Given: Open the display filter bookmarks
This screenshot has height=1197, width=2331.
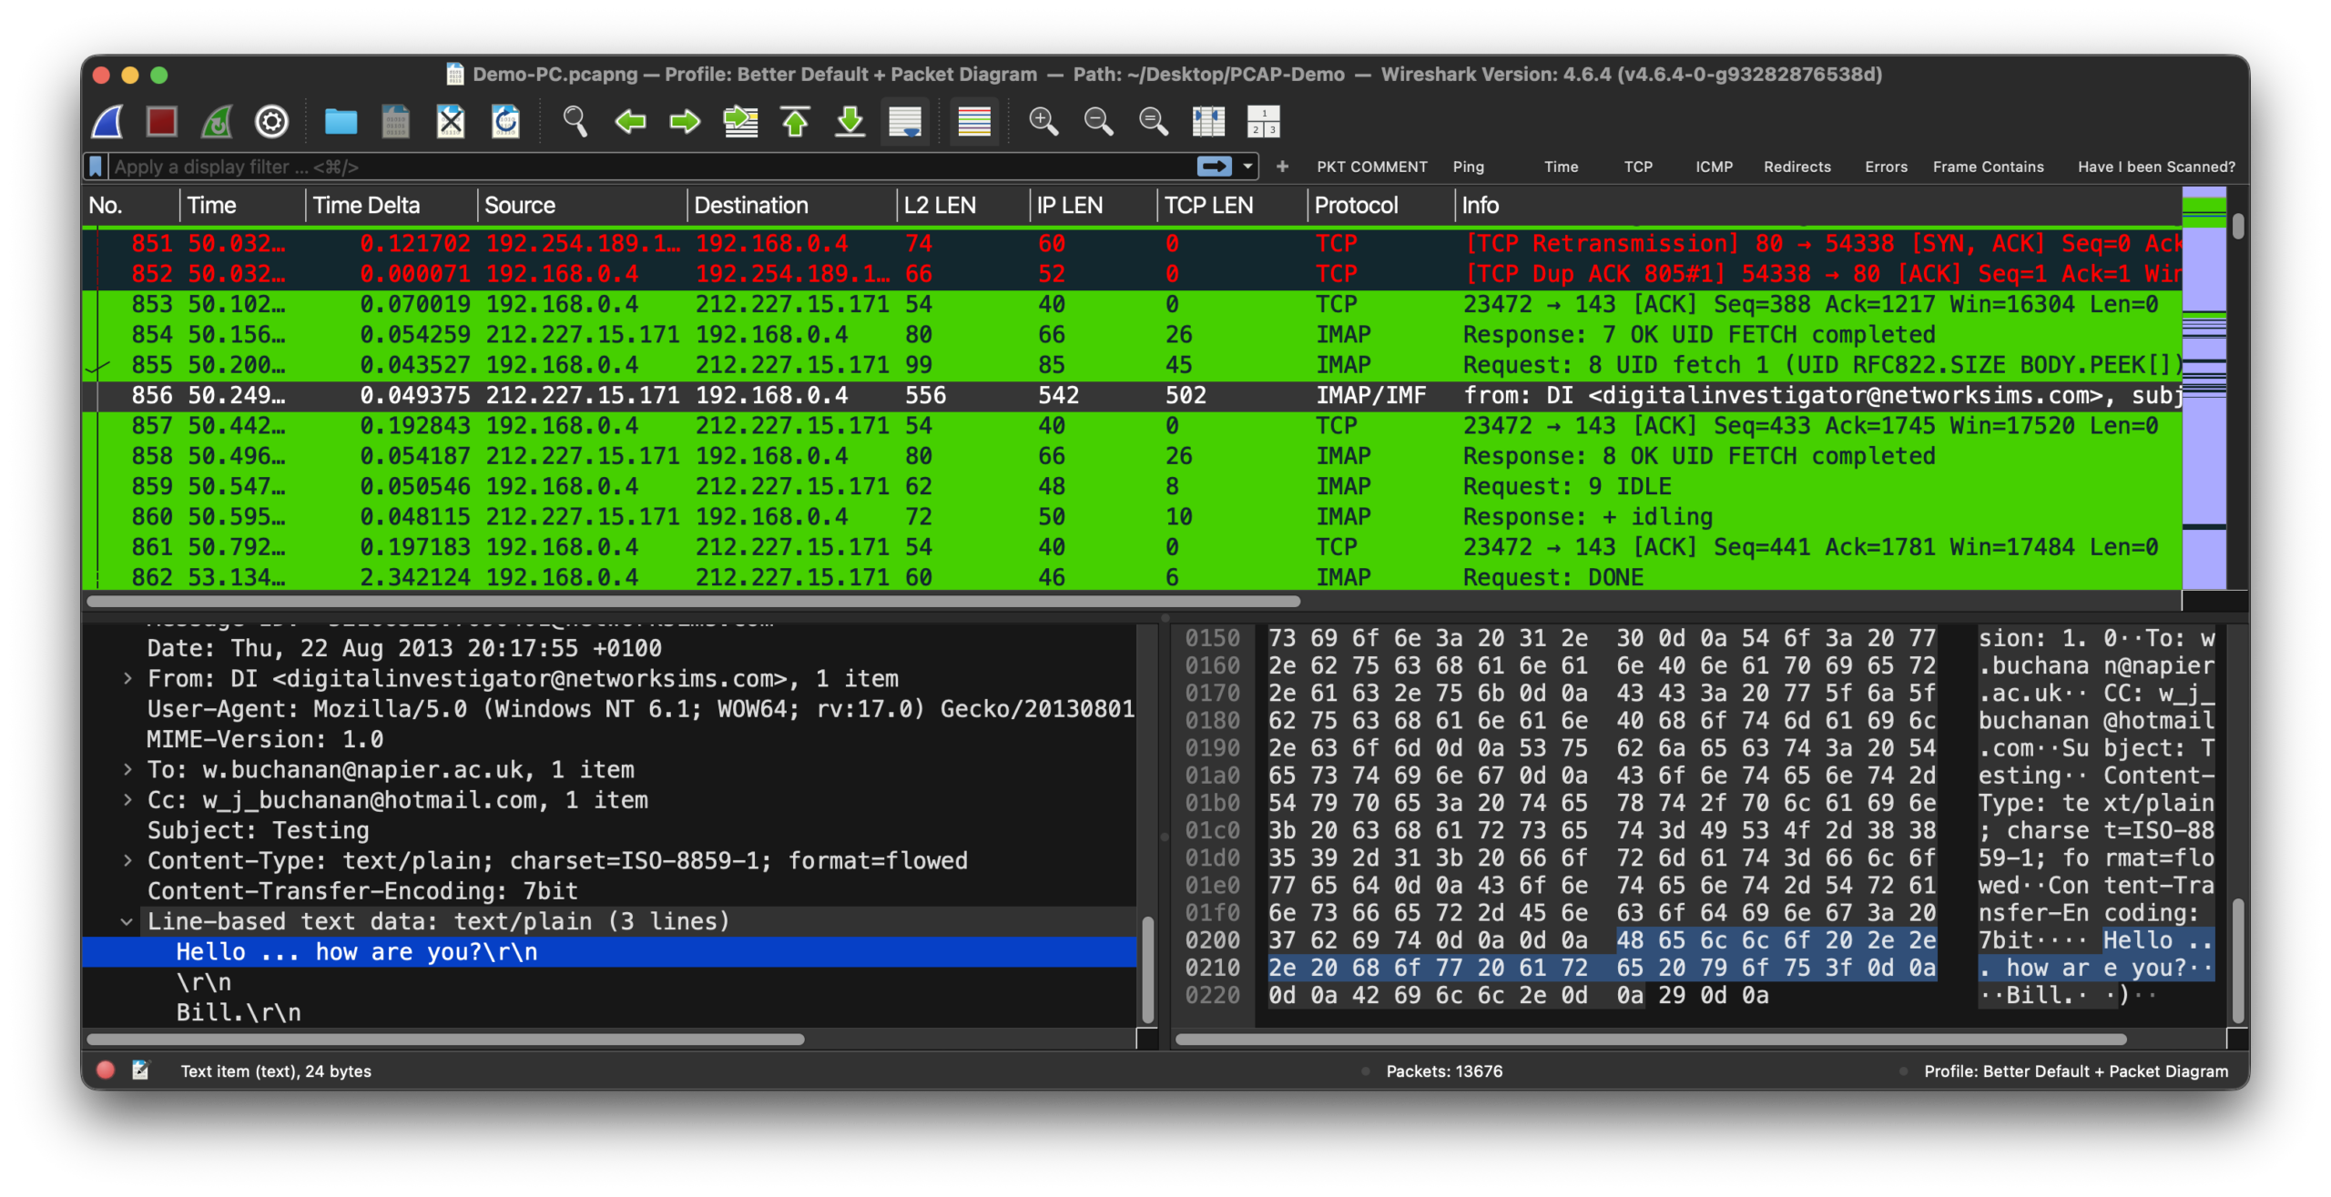Looking at the screenshot, I should click(x=95, y=167).
